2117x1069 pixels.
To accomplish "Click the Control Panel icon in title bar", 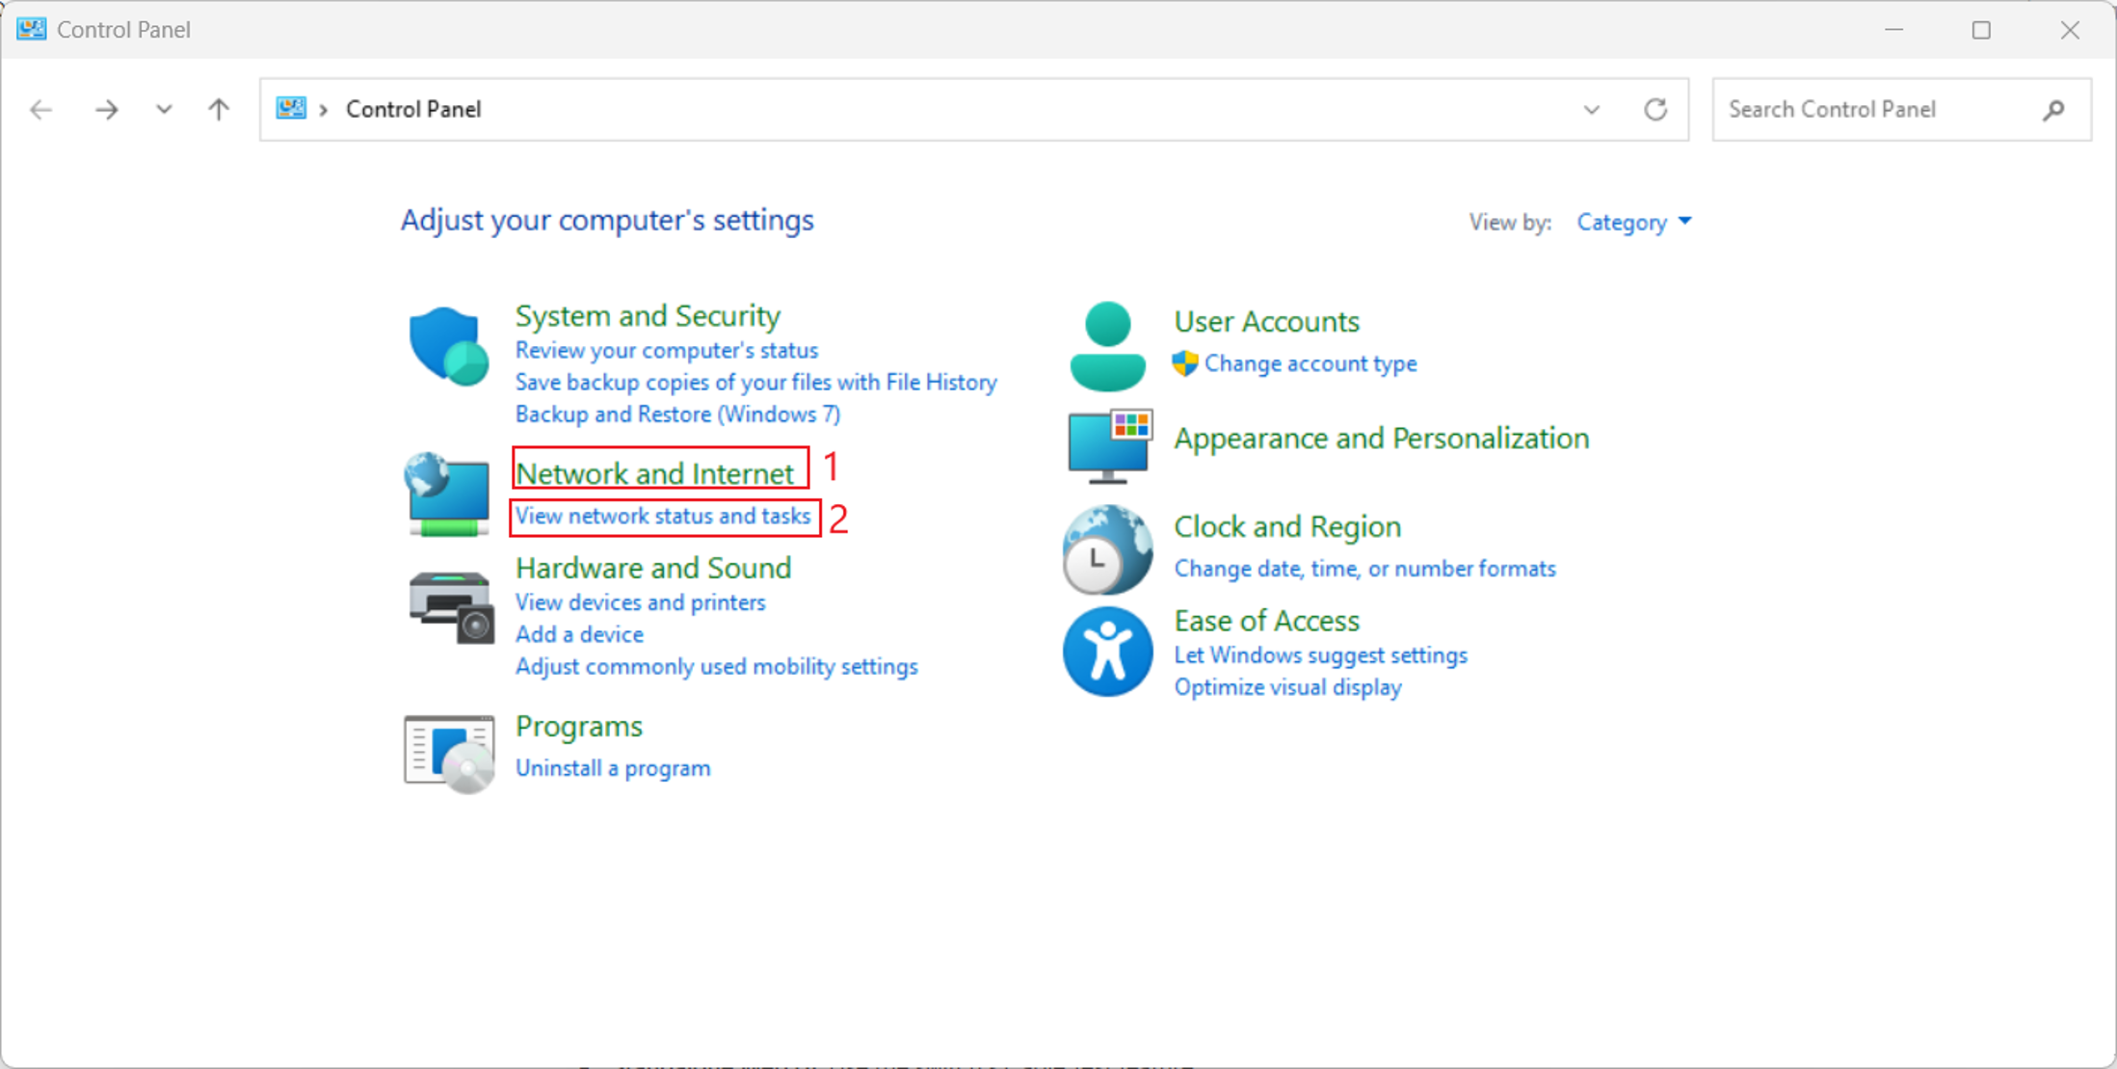I will [x=31, y=29].
